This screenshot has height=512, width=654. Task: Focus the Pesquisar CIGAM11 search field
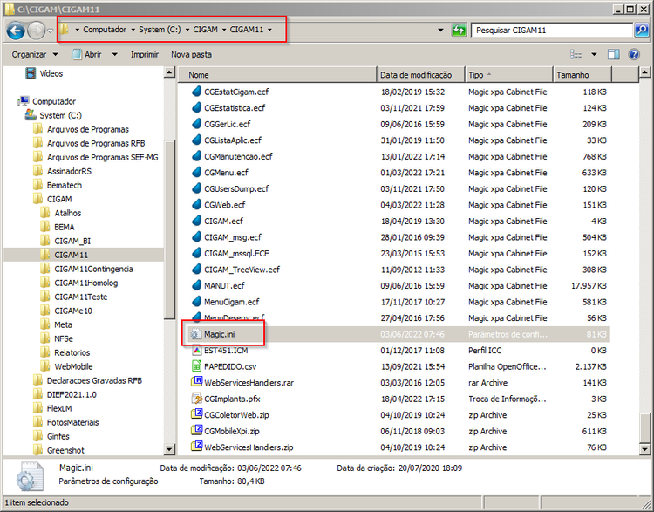(x=552, y=30)
